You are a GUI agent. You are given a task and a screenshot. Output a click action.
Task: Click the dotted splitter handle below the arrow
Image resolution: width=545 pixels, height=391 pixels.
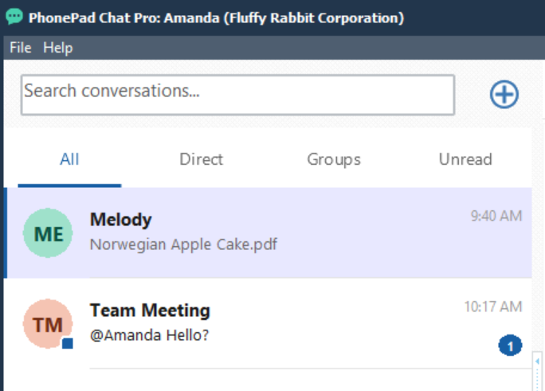tap(537, 379)
